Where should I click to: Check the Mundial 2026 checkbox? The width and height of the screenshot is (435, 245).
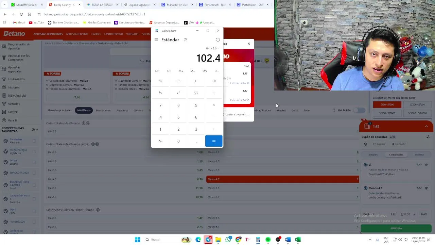pos(34,222)
